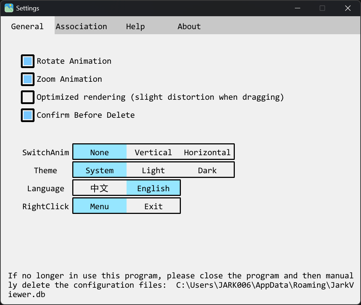Uncheck Confirm Before Delete
361x305 pixels.
(27, 115)
